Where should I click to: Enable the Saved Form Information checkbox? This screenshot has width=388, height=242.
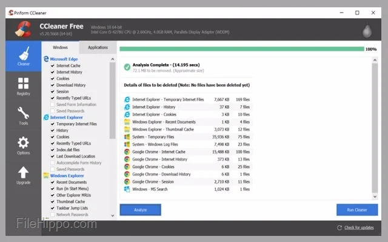[53, 105]
